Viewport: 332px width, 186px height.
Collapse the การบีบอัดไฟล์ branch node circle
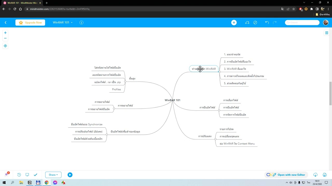click(219, 110)
